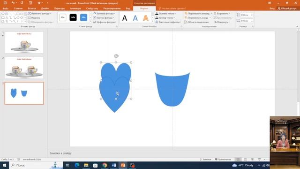Open the Переходы ribbon tab
Screen dimensions: 300x169
pyautogui.click(x=60, y=8)
